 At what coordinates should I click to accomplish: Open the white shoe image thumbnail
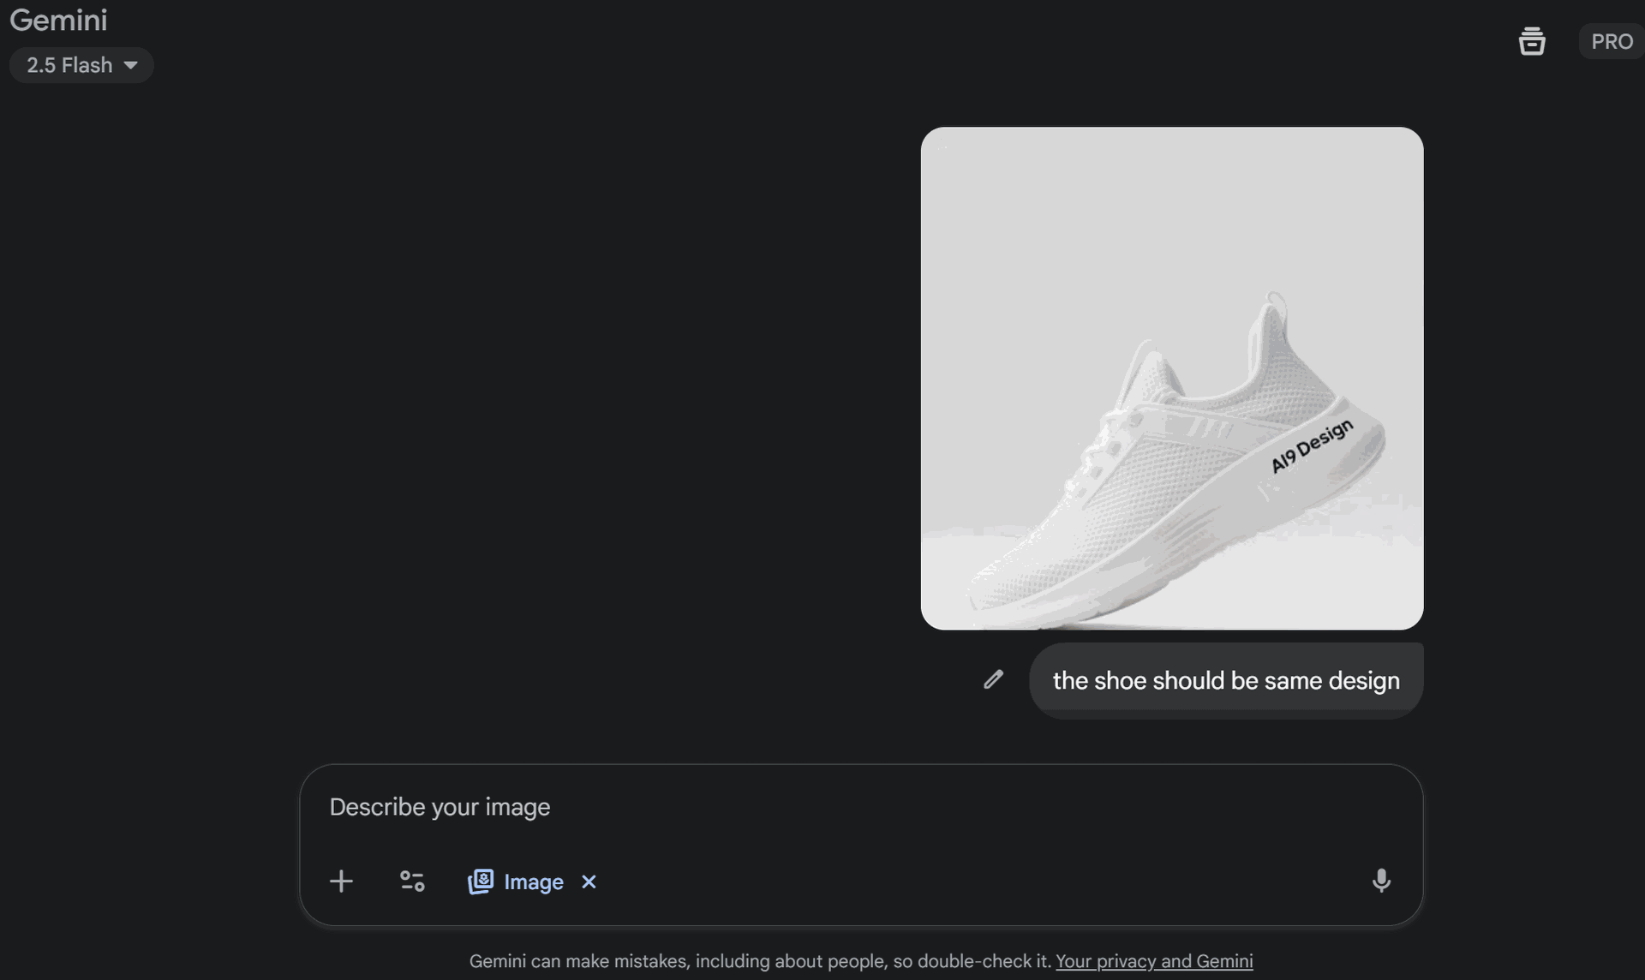(1172, 379)
